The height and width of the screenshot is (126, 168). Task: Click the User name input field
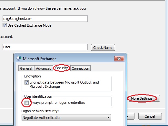(x=45, y=47)
